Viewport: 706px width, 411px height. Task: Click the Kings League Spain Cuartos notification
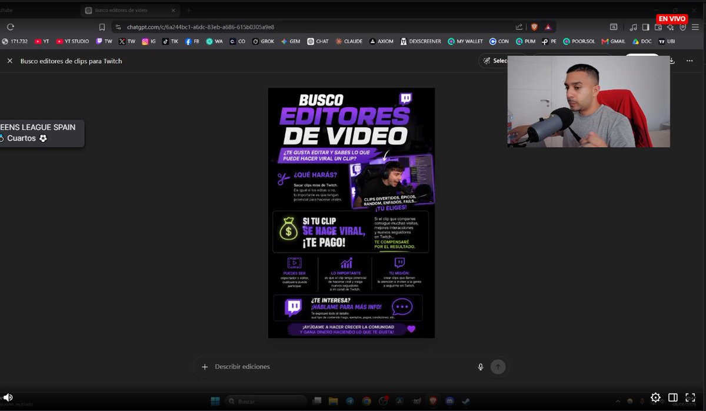41,133
